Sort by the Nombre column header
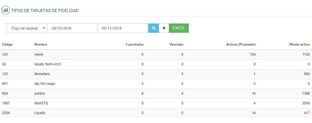The image size is (312, 123). pos(41,44)
